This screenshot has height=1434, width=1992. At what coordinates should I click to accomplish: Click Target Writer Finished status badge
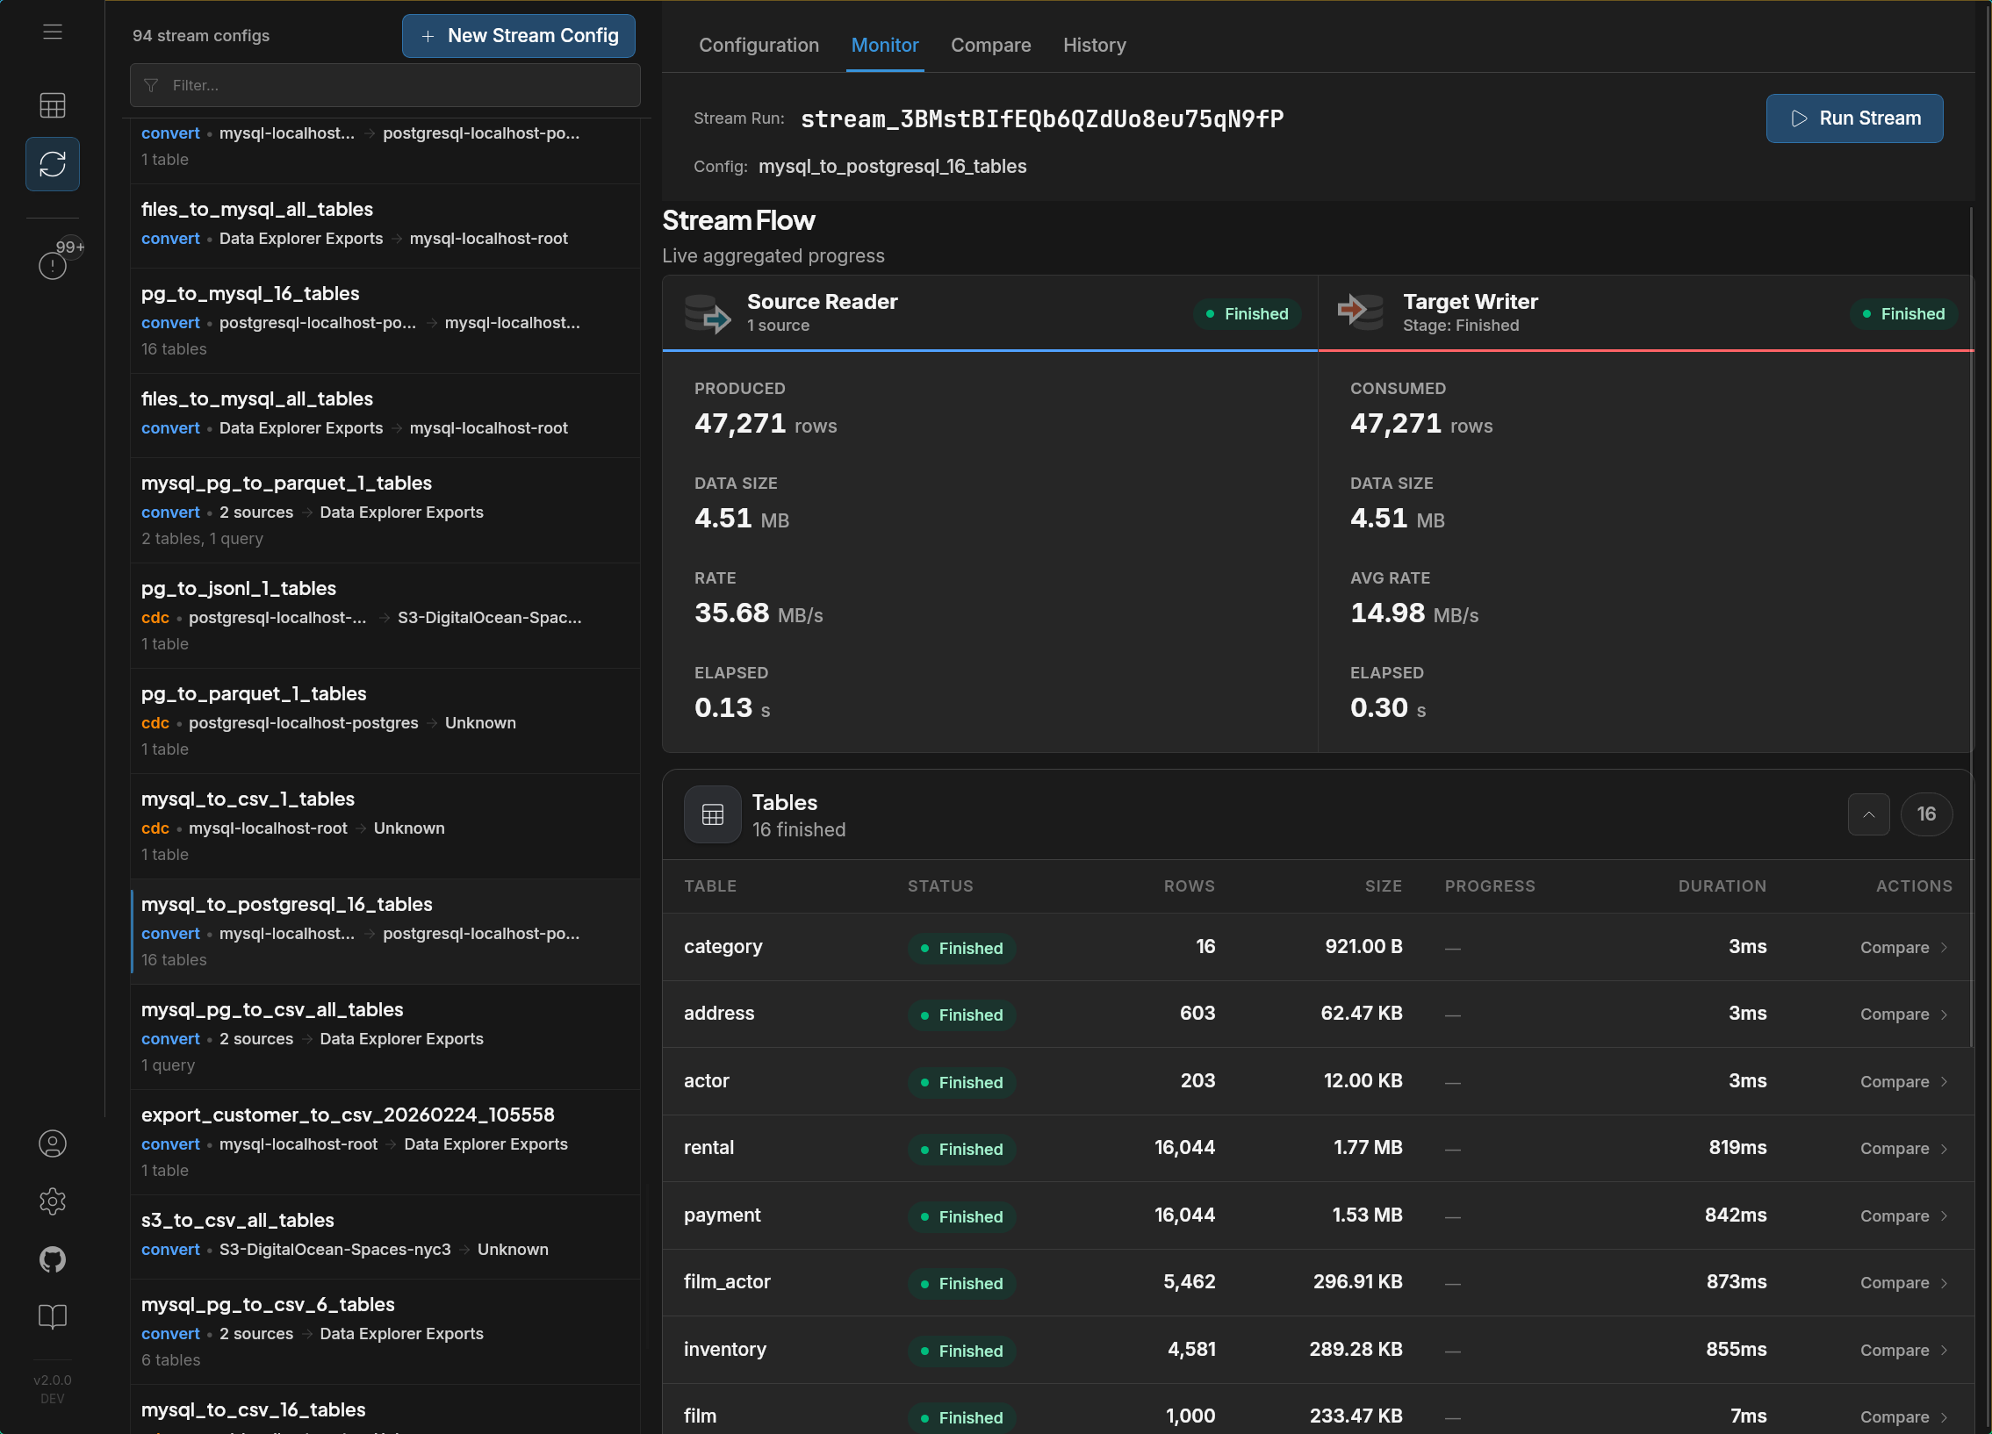[1903, 313]
